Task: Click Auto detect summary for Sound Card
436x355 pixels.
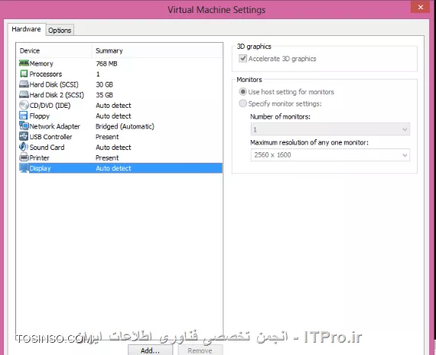Action: pyautogui.click(x=113, y=147)
